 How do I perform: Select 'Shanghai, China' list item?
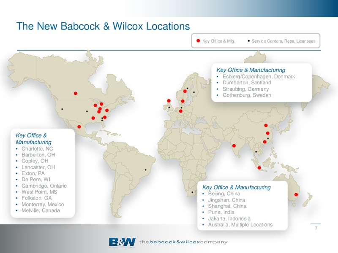[x=227, y=206]
